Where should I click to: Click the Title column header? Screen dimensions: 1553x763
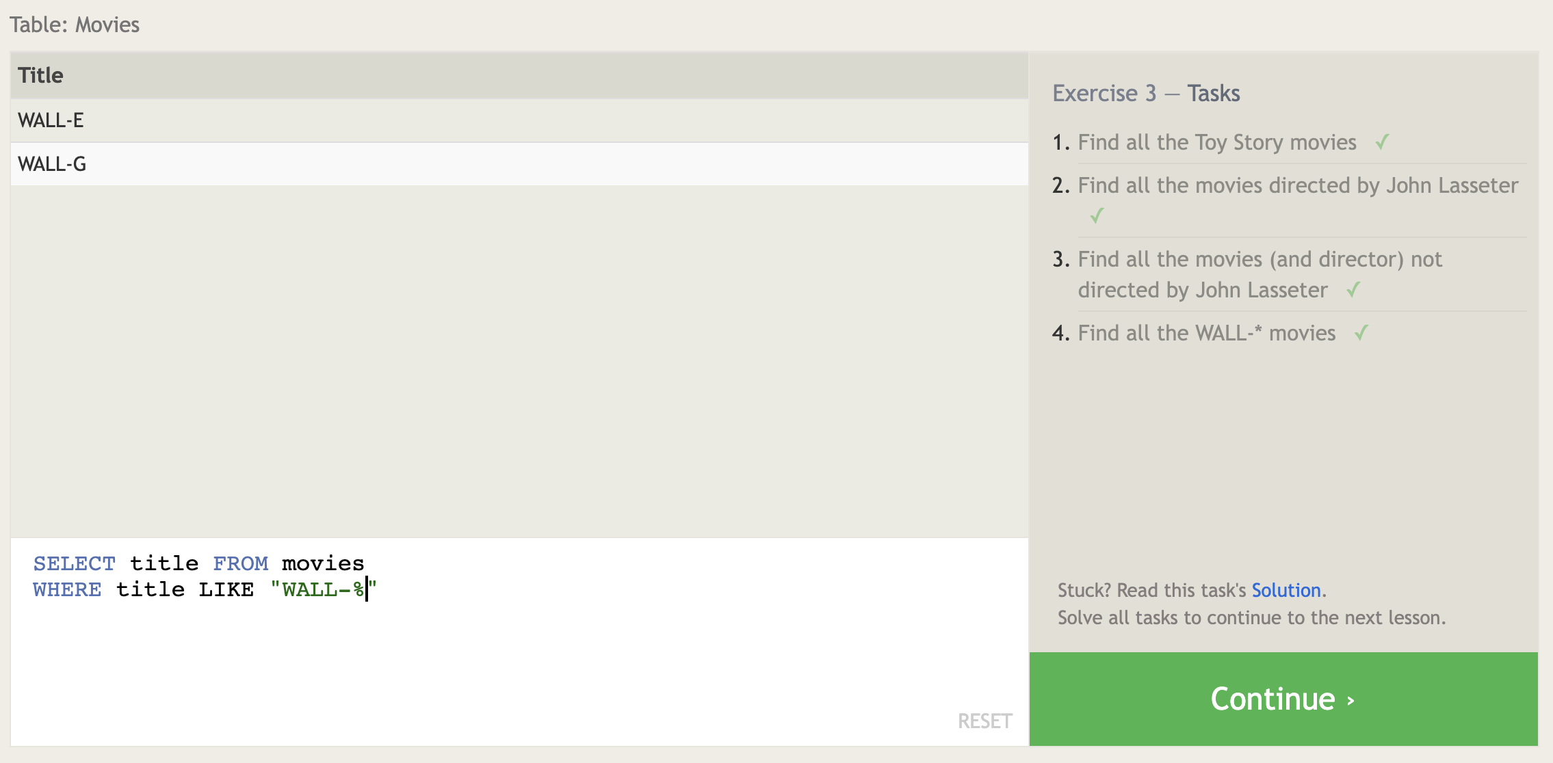tap(41, 75)
